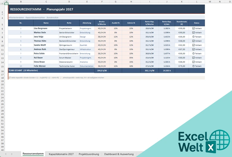The image size is (232, 157).
Task: Click the "Abteilung" column heading cell
Action: (x=87, y=23)
